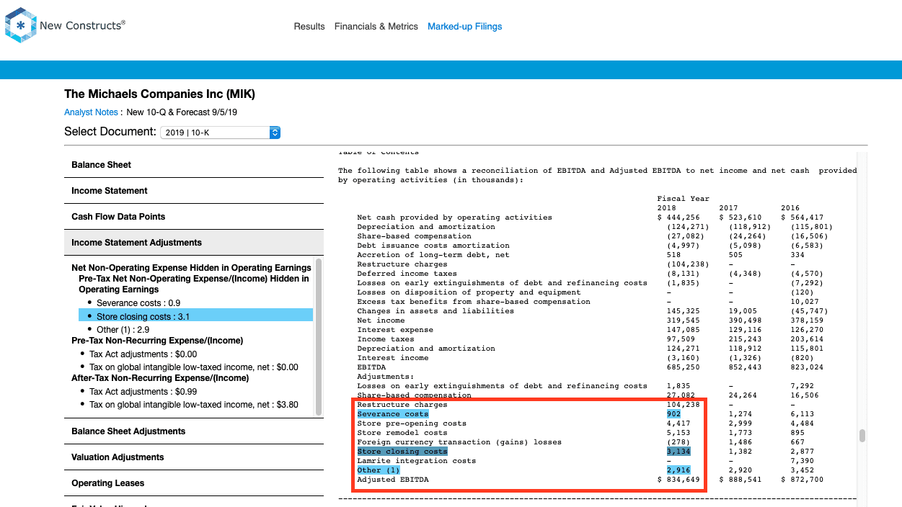Click Store remodel costs row label
The height and width of the screenshot is (507, 902).
pyautogui.click(x=402, y=433)
